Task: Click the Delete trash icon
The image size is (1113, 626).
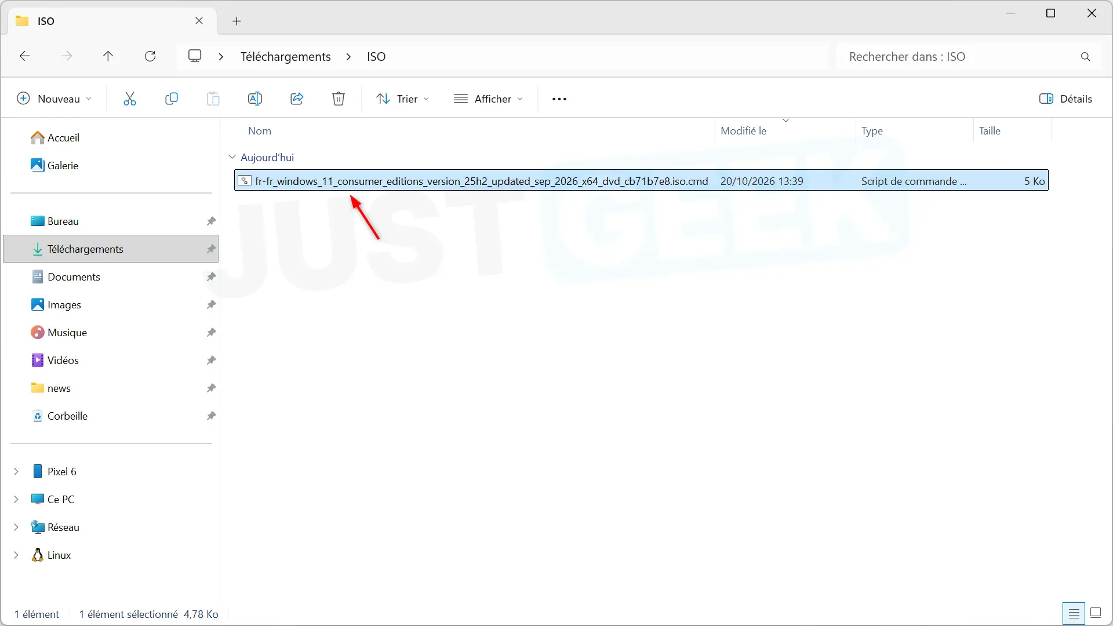Action: point(339,99)
